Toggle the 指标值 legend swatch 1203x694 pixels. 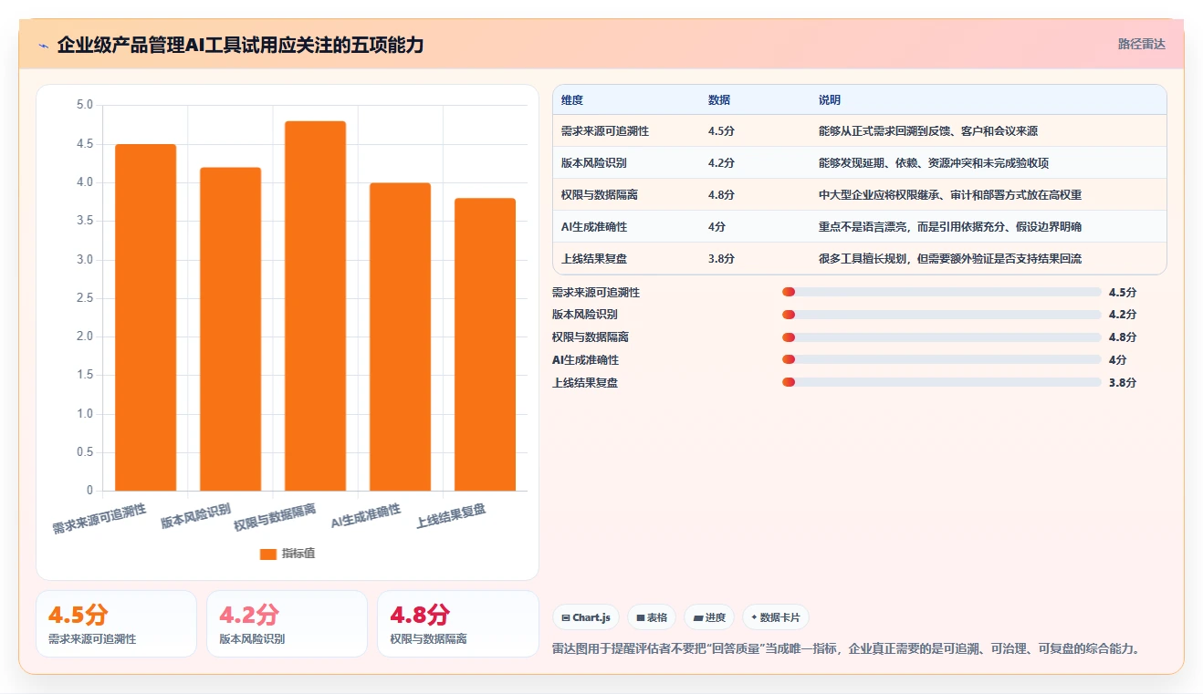pos(268,554)
